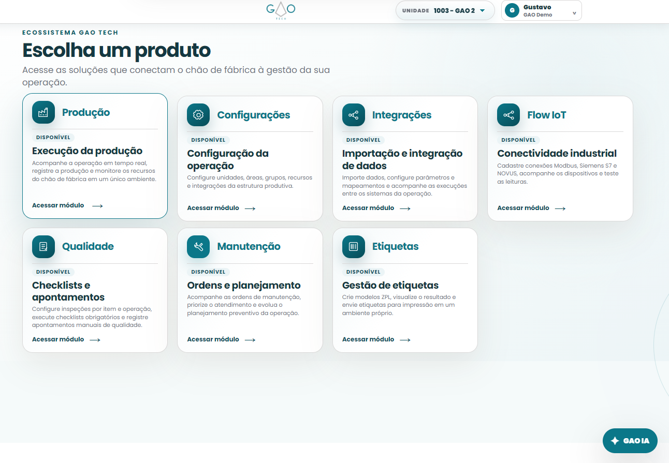This screenshot has width=669, height=463.
Task: Click the Flow IoT nodes icon
Action: (508, 115)
